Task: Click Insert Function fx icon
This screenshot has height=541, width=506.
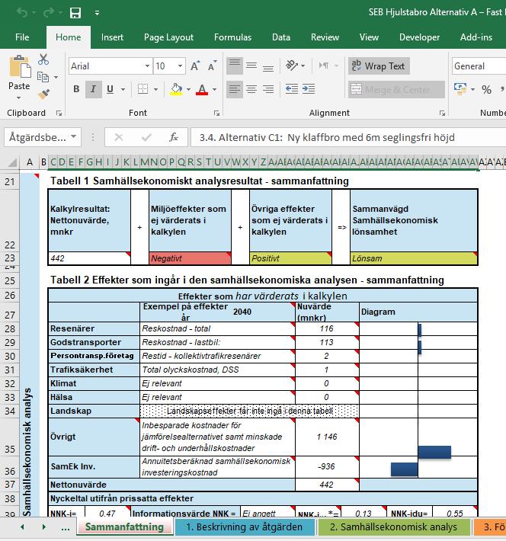Action: point(174,137)
